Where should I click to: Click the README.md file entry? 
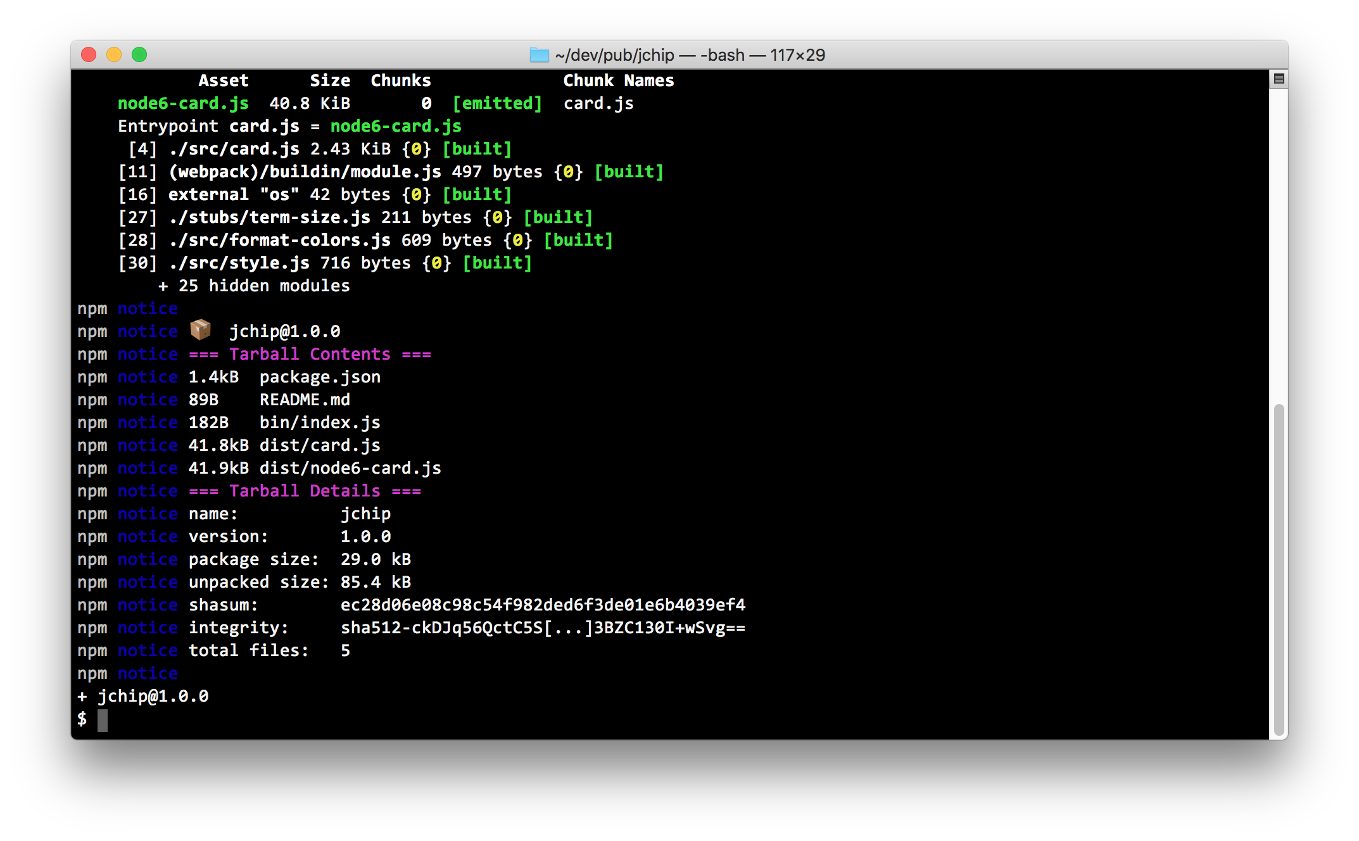305,400
